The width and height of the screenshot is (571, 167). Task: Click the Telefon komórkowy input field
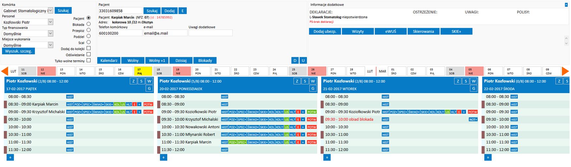click(120, 33)
